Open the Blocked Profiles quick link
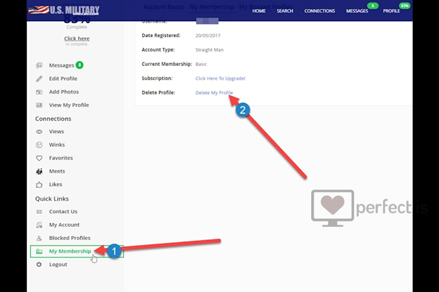The height and width of the screenshot is (292, 439). (70, 238)
